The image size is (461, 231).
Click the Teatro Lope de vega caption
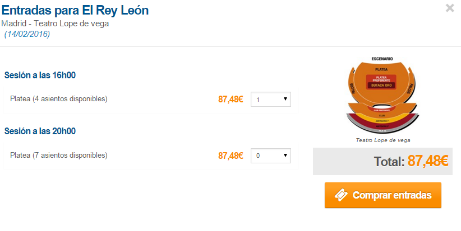383,140
